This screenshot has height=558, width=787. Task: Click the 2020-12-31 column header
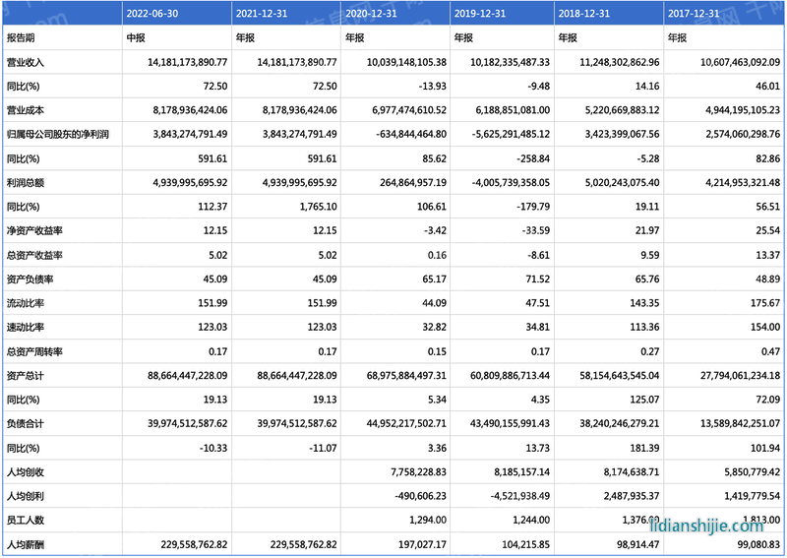(x=371, y=14)
